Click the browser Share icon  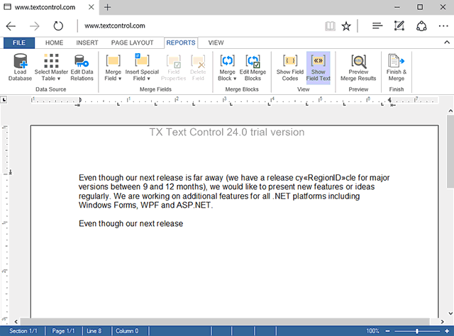[421, 26]
